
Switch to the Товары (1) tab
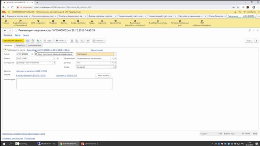click(x=20, y=45)
